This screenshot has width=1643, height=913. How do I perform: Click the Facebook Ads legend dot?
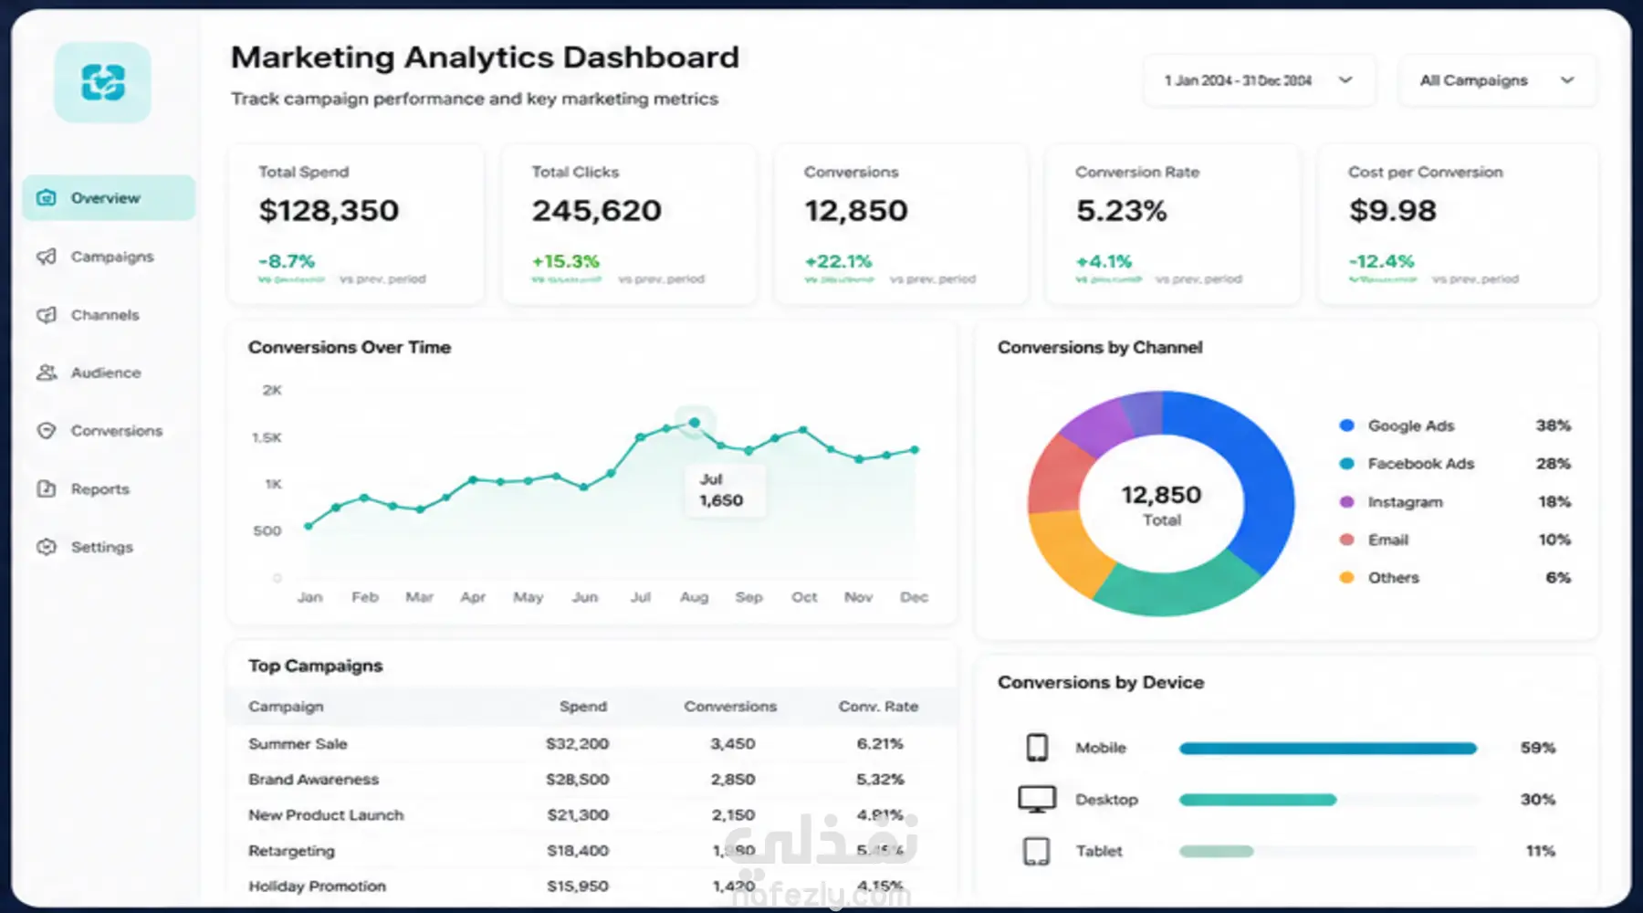click(x=1346, y=464)
